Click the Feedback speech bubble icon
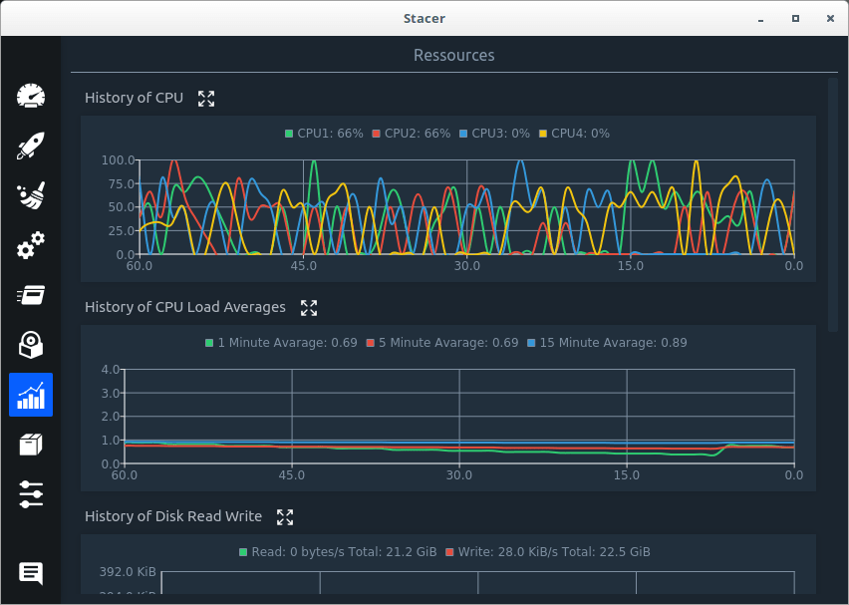This screenshot has width=849, height=605. 31,573
